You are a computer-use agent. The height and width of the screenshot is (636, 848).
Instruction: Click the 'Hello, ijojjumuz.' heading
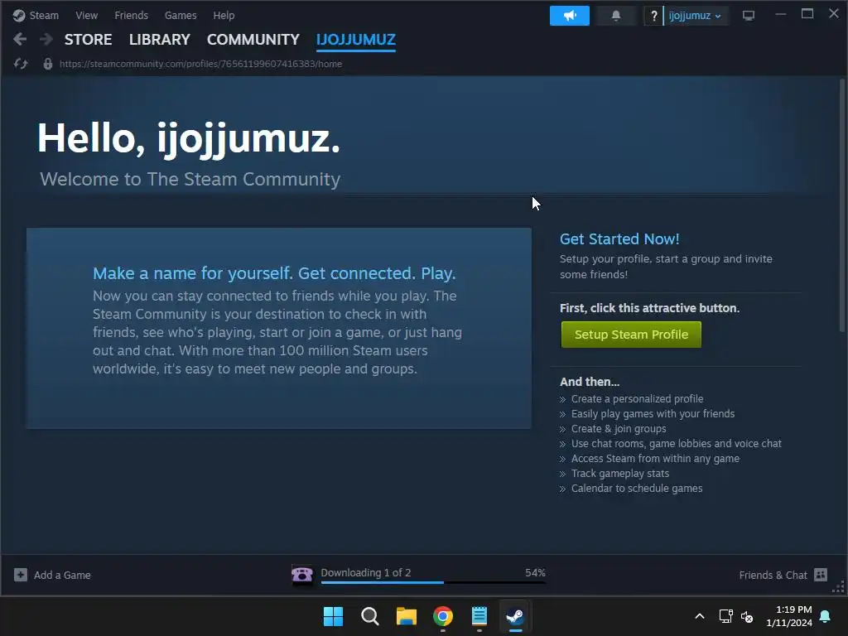point(189,138)
